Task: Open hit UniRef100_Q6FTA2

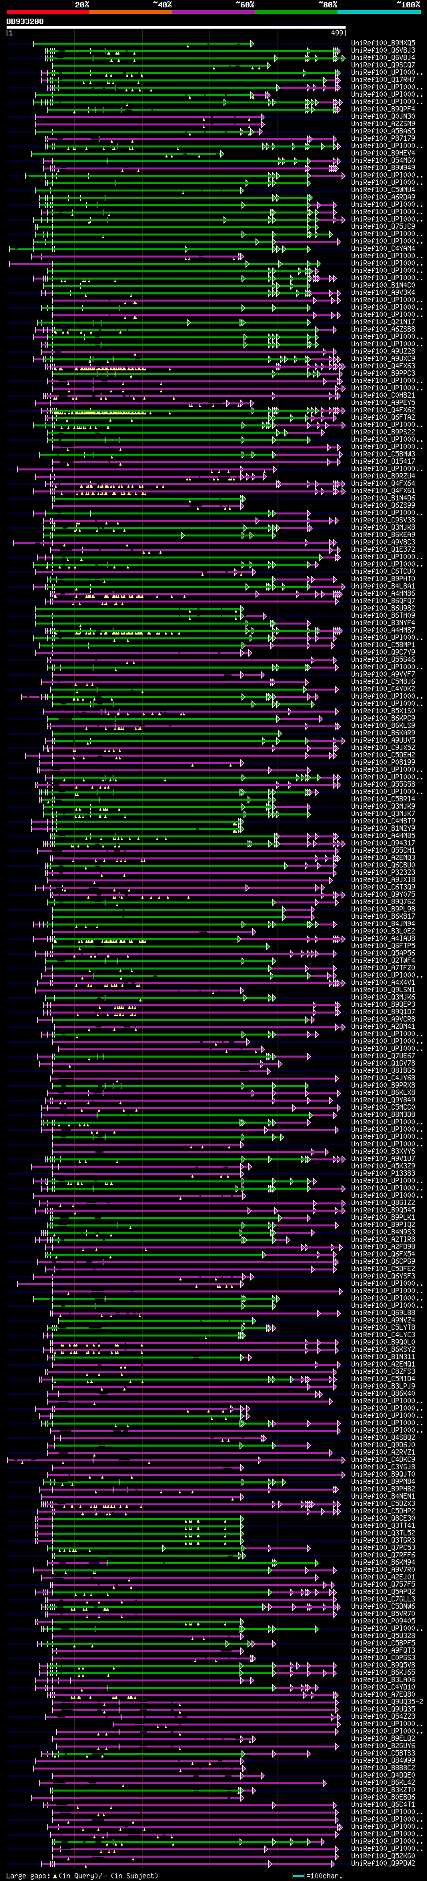Action: pyautogui.click(x=383, y=418)
